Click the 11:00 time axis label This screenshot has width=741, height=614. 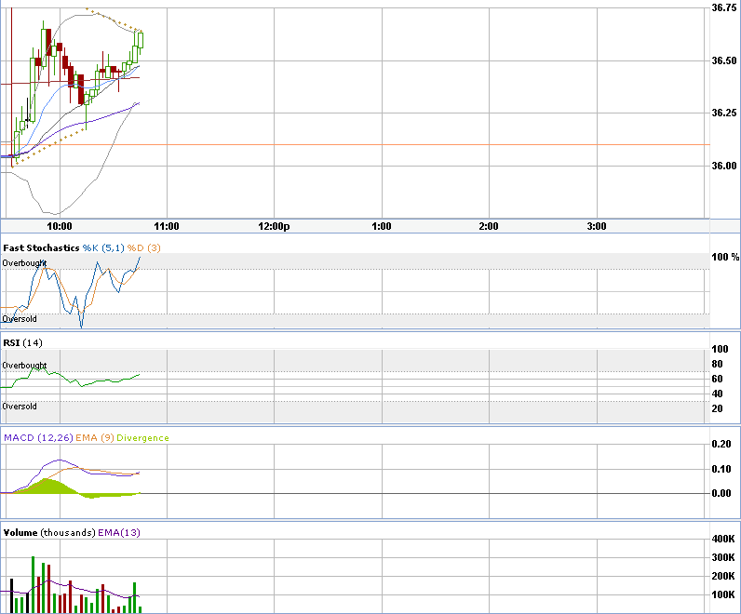point(167,226)
